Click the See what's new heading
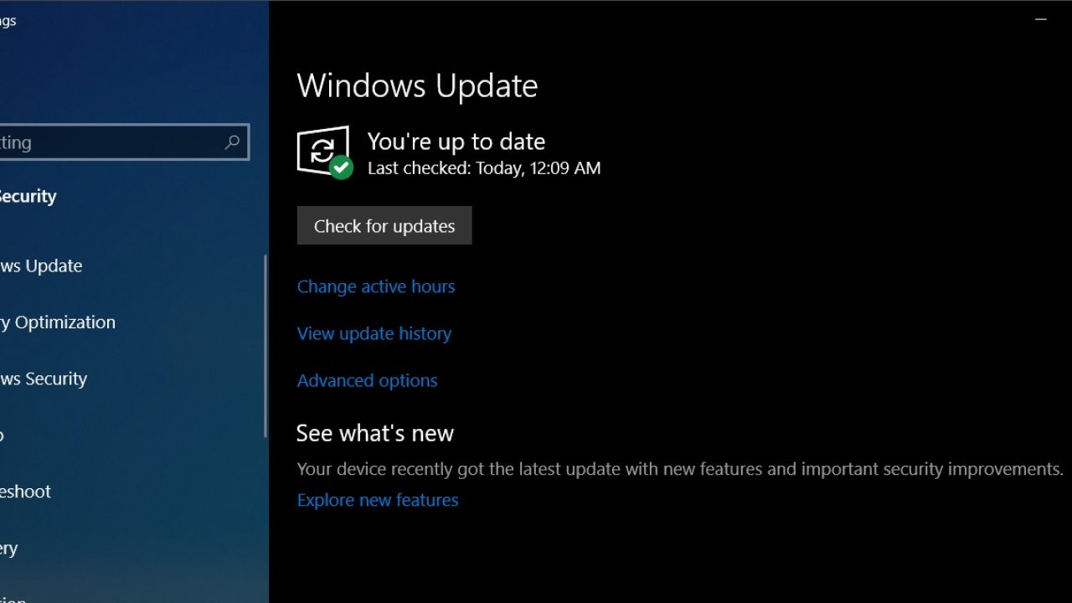 pos(374,433)
